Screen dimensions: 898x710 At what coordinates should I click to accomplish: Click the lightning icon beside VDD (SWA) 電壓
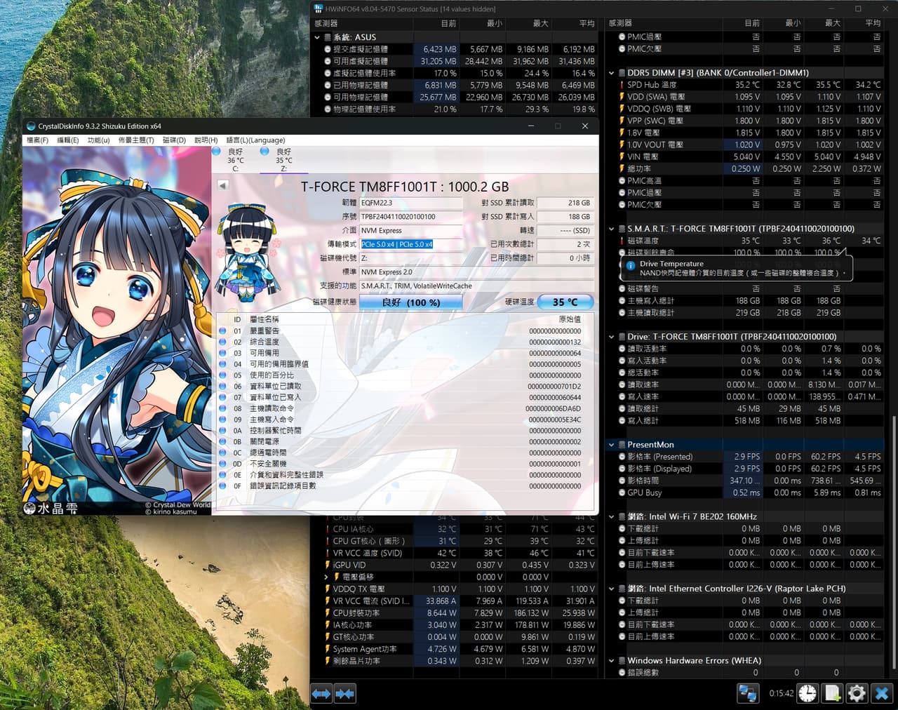tap(621, 97)
